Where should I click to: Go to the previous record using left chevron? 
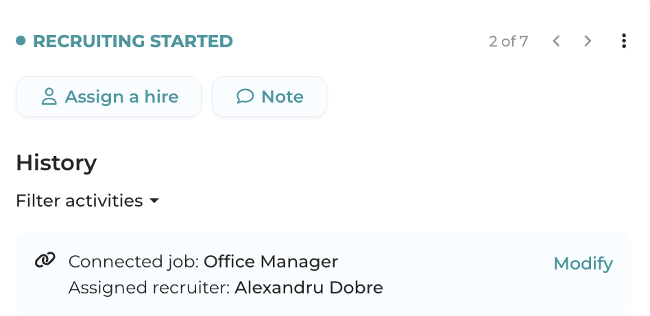(556, 41)
